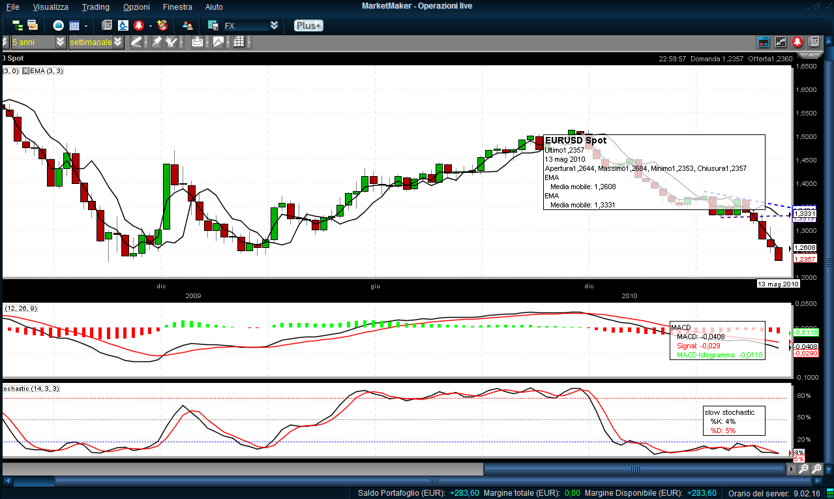Click the red alarm bell in main toolbar
This screenshot has height=499, width=834.
coord(138,25)
